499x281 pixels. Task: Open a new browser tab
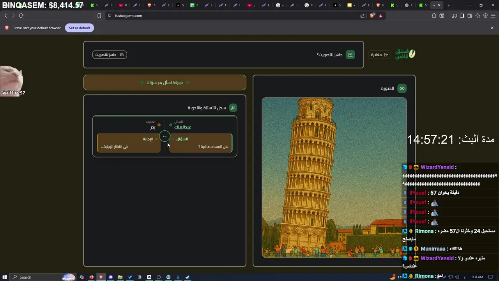[449, 5]
